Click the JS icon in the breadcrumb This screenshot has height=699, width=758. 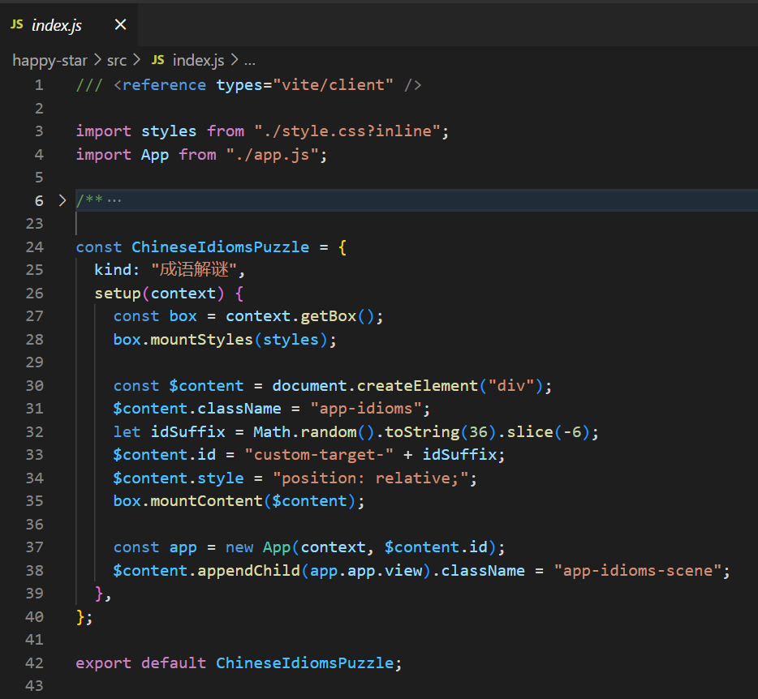pos(158,60)
